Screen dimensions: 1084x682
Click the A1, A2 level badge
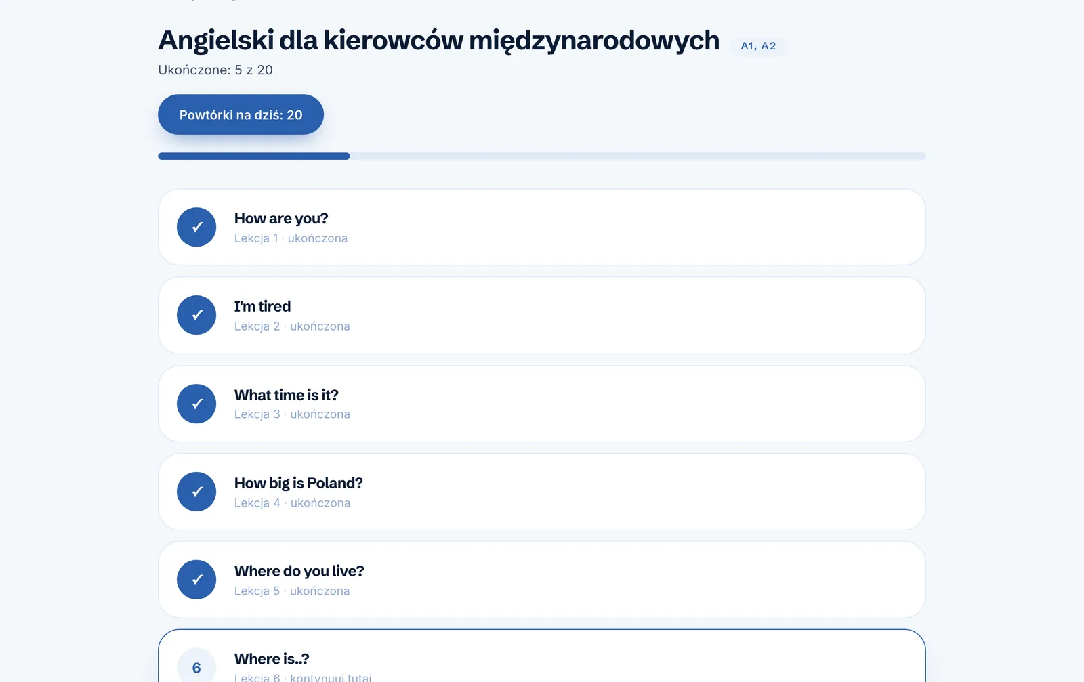[758, 46]
